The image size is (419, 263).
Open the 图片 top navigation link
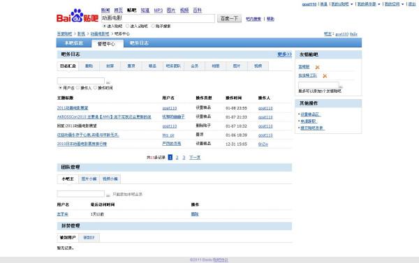171,10
